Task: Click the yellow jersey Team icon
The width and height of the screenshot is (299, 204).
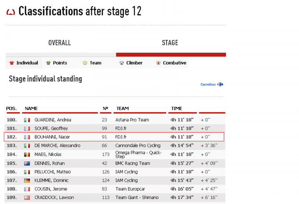Action: click(x=85, y=63)
